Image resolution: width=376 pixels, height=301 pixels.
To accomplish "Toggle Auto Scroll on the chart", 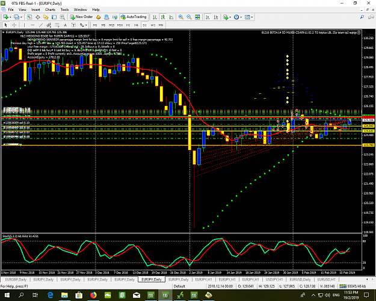I will tap(208, 17).
